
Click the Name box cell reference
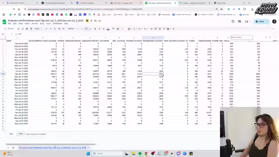pyautogui.click(x=7, y=34)
